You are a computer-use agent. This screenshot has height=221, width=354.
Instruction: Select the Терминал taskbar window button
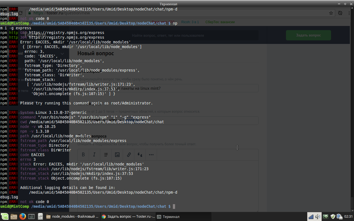click(x=183, y=217)
